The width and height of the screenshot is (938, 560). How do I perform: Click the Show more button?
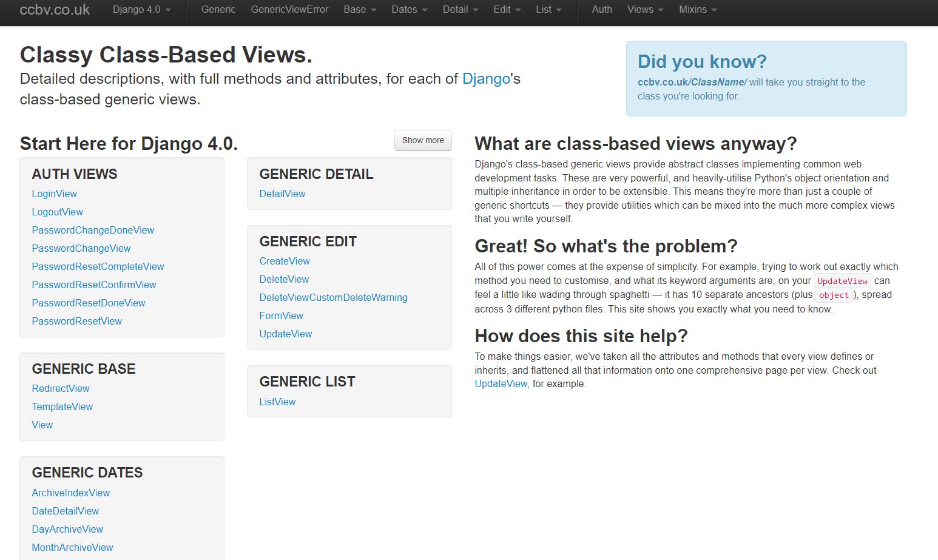pos(423,140)
